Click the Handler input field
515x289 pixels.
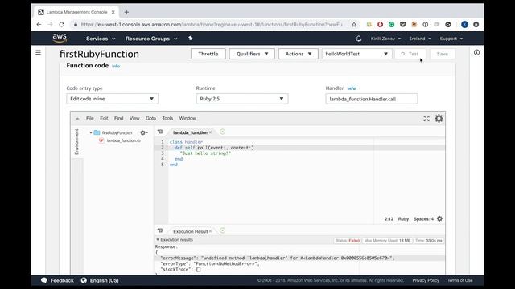tap(372, 99)
